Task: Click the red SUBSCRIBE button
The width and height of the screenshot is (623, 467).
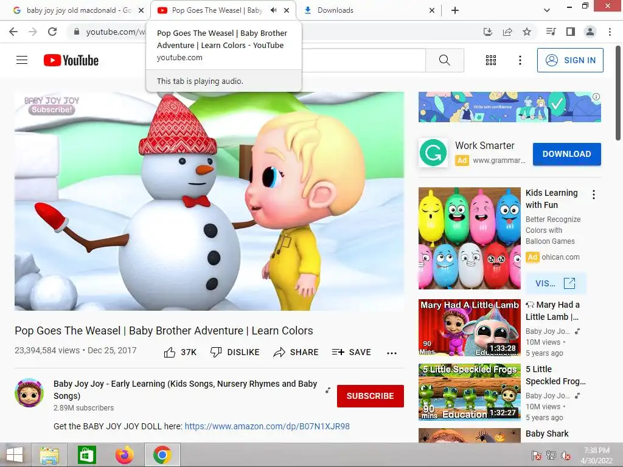Action: (371, 396)
